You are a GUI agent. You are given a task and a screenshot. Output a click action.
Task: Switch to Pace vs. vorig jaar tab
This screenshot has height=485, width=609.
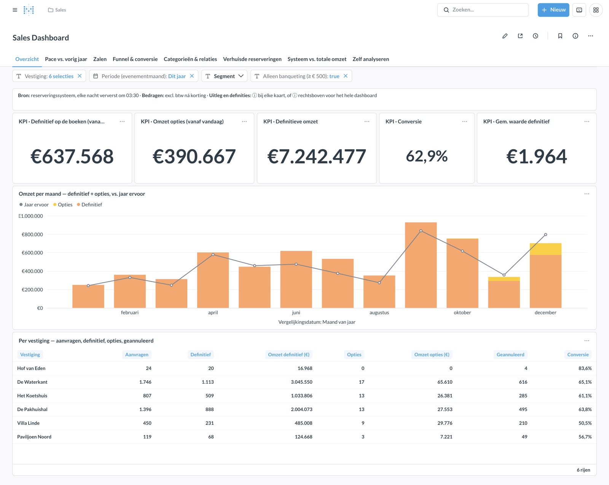point(66,59)
